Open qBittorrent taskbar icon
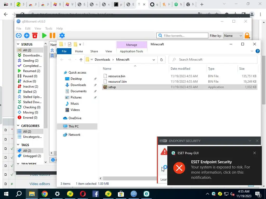This screenshot has width=266, height=199. tap(134, 194)
